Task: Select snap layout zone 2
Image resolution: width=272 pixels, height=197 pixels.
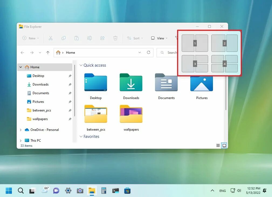Action: coord(225,43)
